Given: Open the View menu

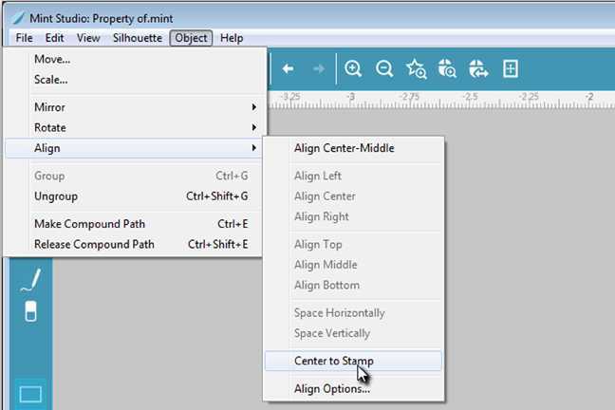Looking at the screenshot, I should [88, 38].
